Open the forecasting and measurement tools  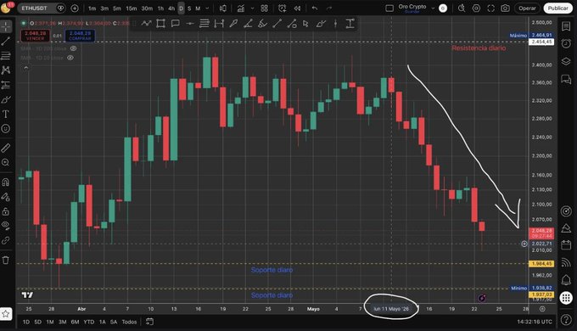[x=6, y=85]
